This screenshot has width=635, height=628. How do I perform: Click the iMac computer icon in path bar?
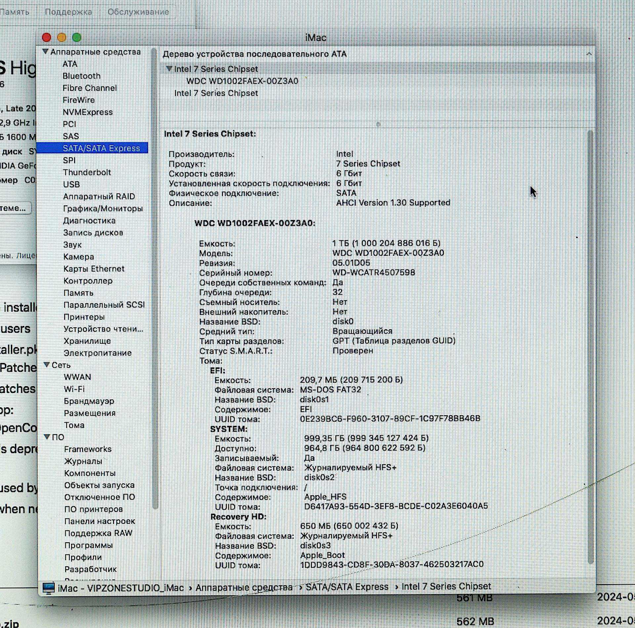click(49, 588)
